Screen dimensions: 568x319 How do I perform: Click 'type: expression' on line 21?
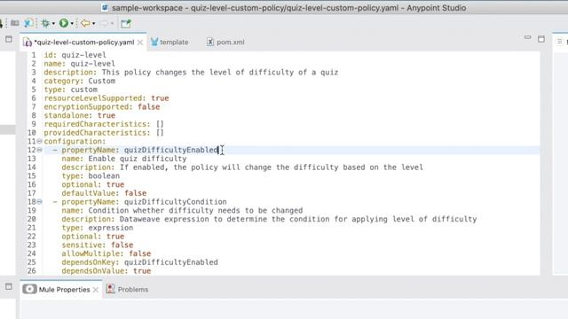(x=97, y=228)
